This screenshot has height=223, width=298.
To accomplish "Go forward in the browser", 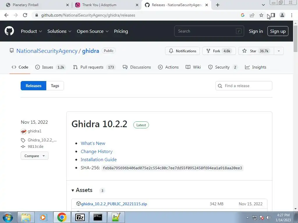I will pos(16,15).
